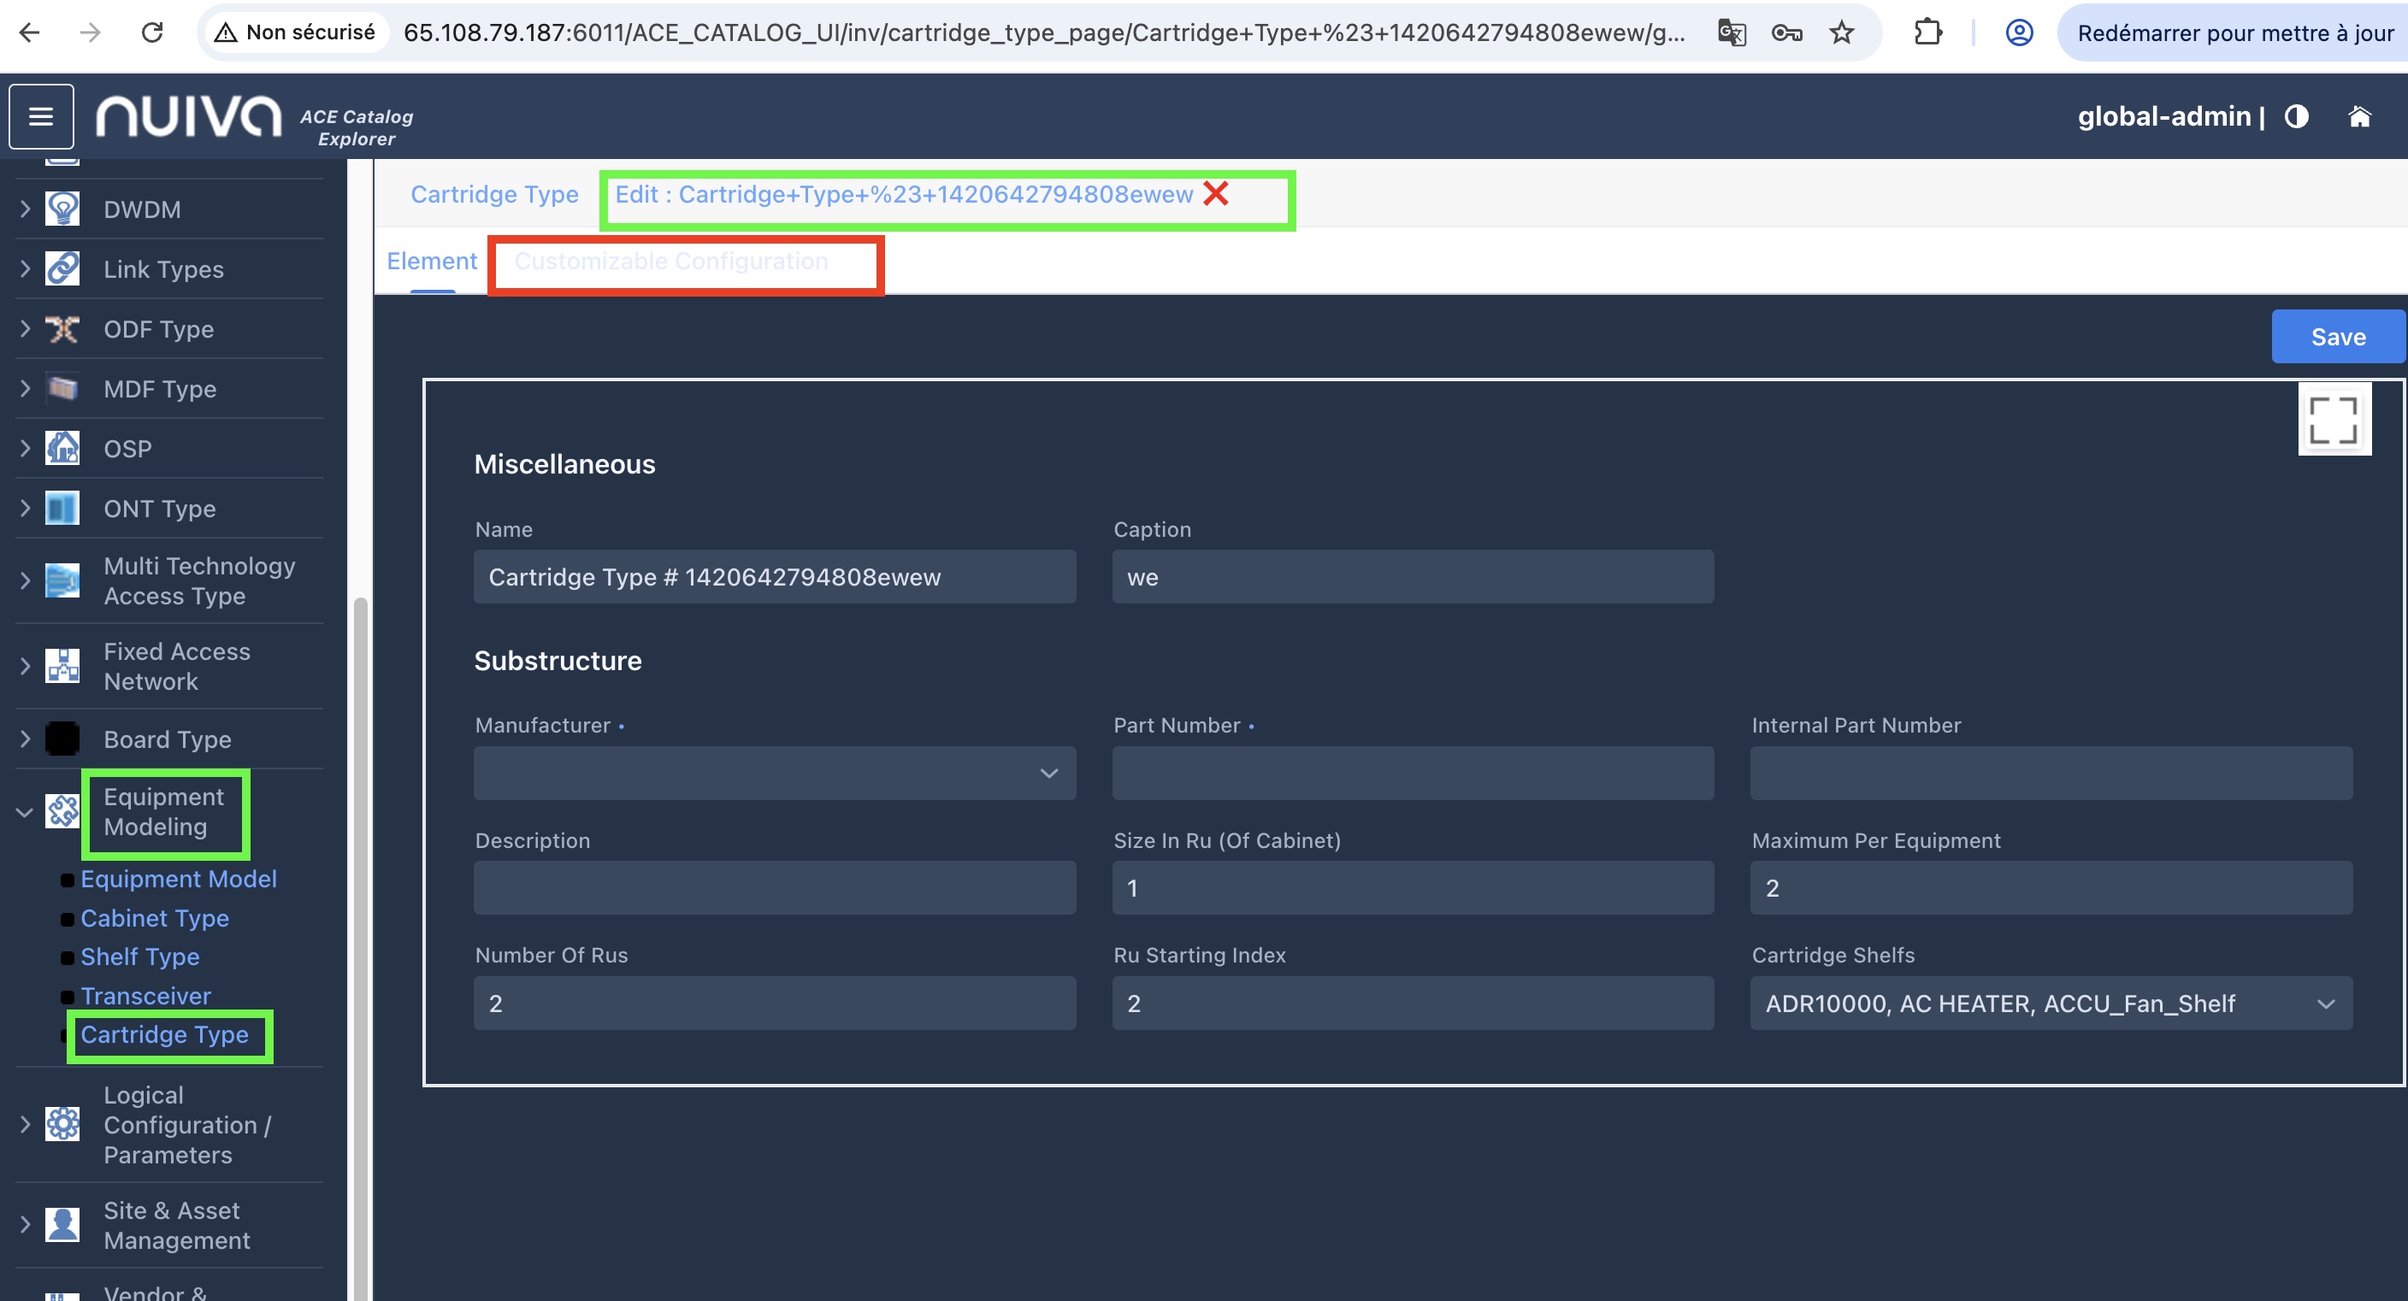The height and width of the screenshot is (1301, 2408).
Task: Select the Element tab
Action: click(x=432, y=261)
